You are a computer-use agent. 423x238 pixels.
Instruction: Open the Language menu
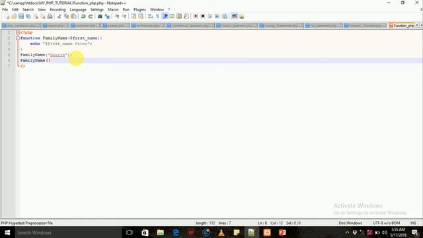(78, 9)
